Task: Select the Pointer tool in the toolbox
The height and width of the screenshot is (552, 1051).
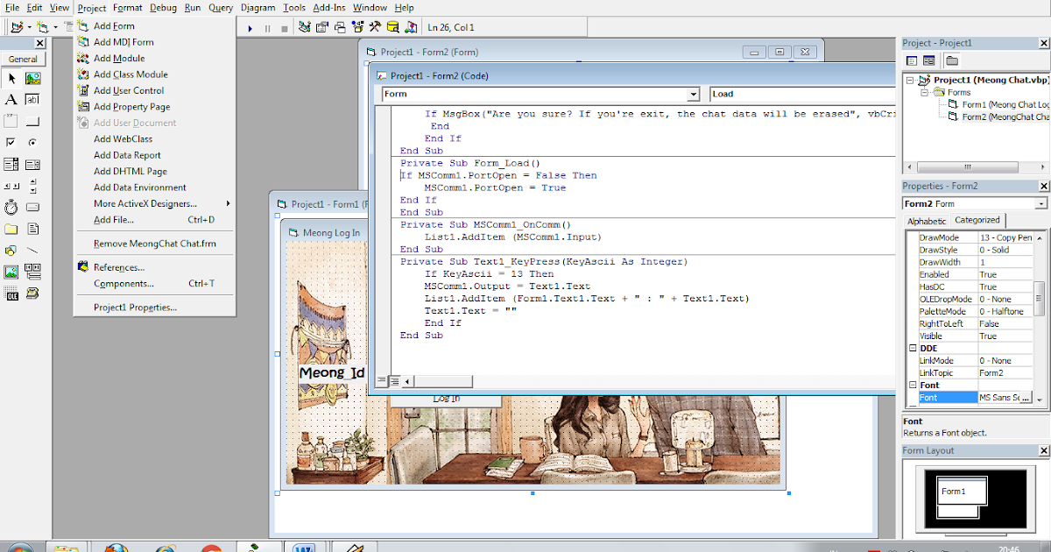Action: (11, 78)
